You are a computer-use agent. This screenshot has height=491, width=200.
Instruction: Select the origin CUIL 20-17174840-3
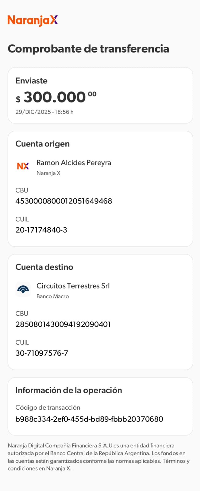click(x=41, y=230)
